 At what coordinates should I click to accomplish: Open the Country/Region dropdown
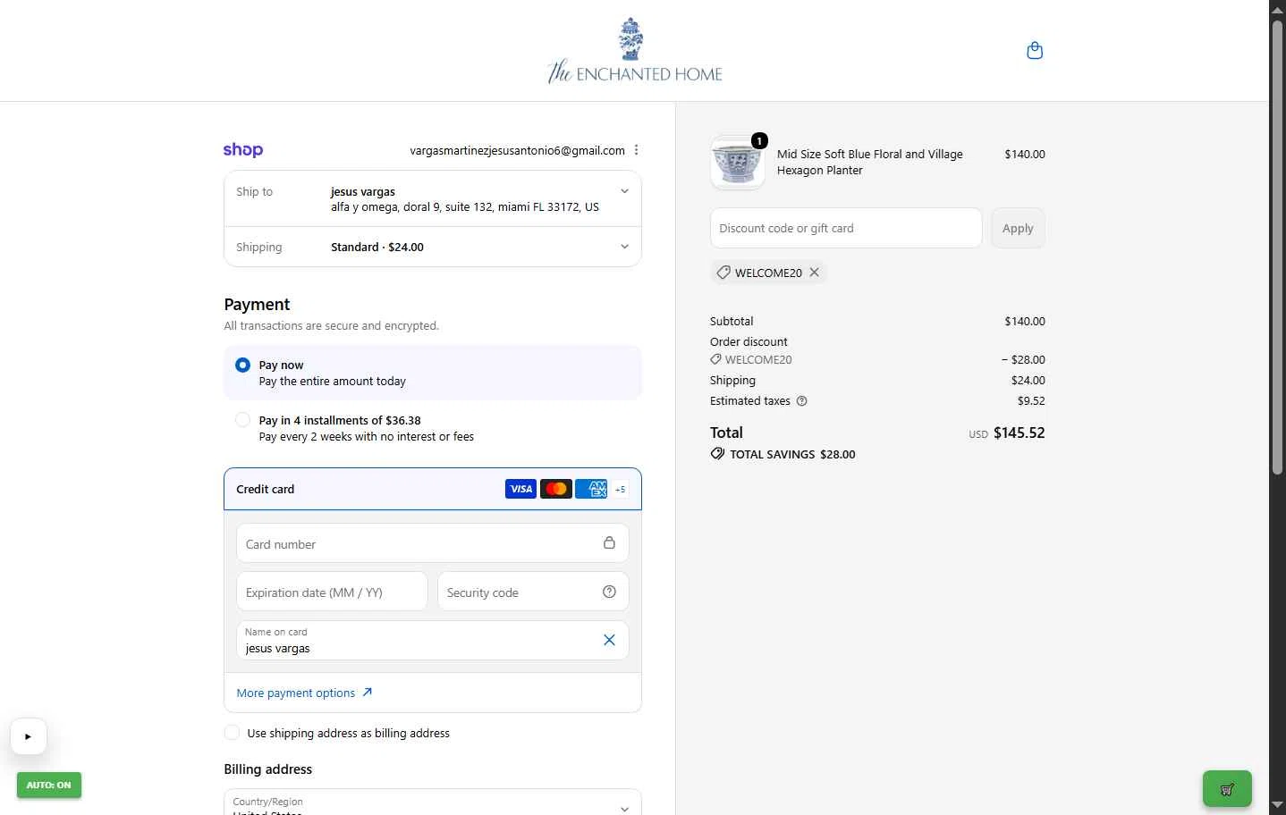coord(433,802)
